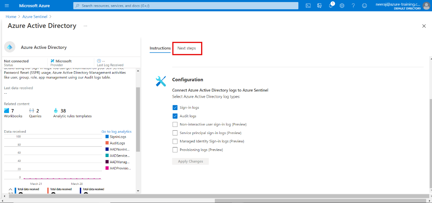Open portal settings gear
The image size is (432, 203).
pos(342,6)
